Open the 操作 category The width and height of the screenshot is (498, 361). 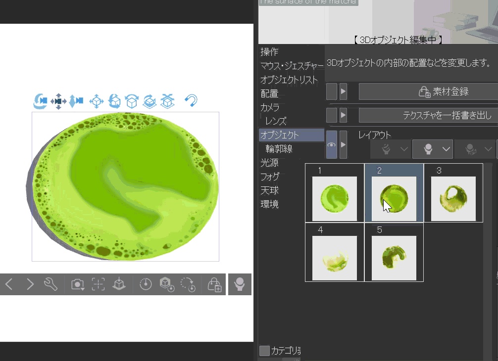click(x=269, y=52)
